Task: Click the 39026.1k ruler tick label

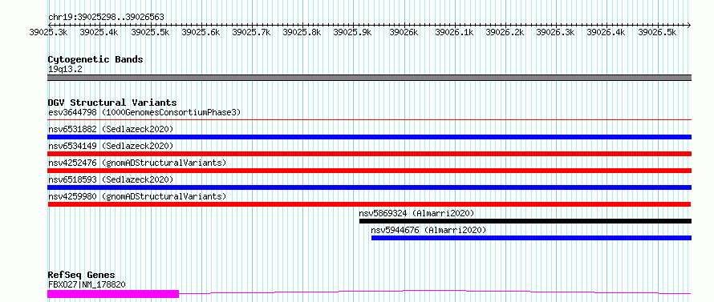Action: pos(454,32)
